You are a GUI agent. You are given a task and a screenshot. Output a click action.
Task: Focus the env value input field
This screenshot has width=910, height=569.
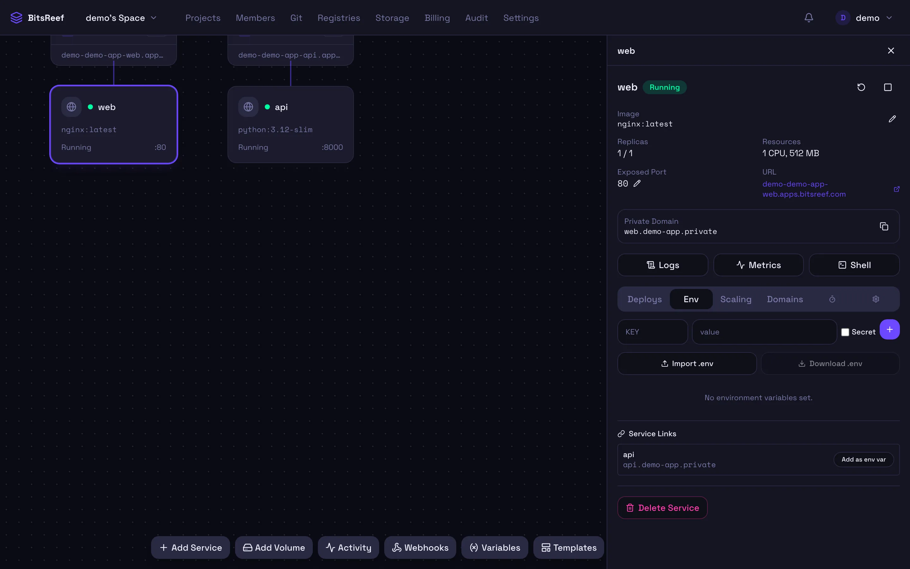tap(764, 332)
